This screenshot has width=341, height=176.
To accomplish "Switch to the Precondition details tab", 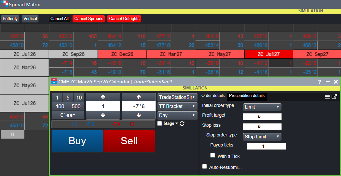I will 247,96.
